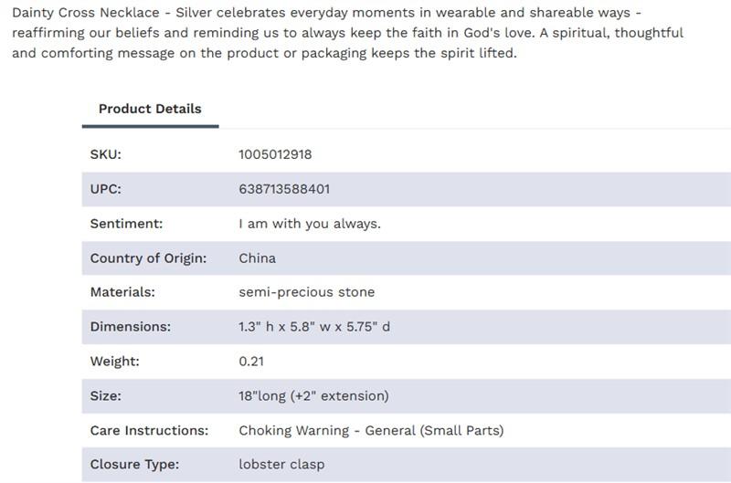Click the SKU number 1005012918

point(275,154)
